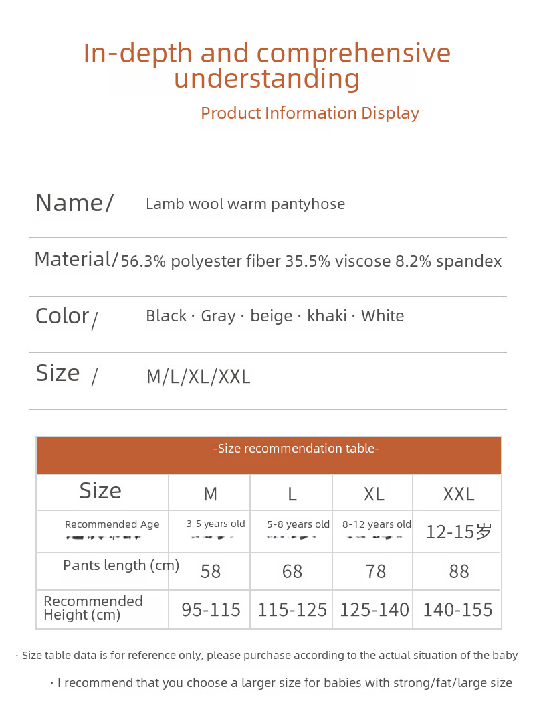The width and height of the screenshot is (535, 728).
Task: Select the Material composition text line
Action: click(311, 261)
